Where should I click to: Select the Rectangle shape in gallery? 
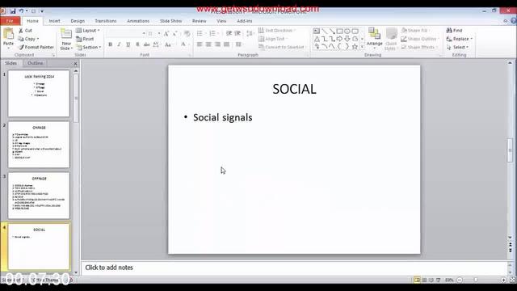[x=339, y=31]
